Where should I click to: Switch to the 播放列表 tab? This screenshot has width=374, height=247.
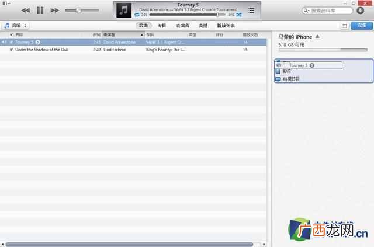226,26
